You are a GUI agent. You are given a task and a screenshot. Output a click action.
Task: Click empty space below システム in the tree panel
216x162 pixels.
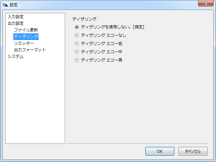(x=35, y=99)
